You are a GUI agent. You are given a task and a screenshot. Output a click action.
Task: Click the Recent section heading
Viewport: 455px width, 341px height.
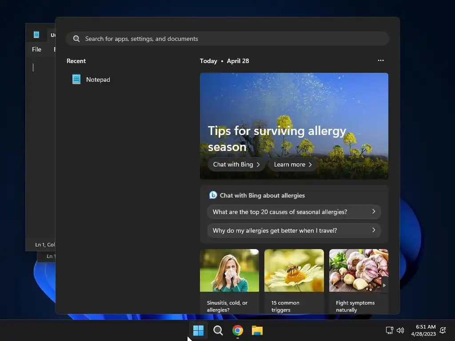pos(76,61)
